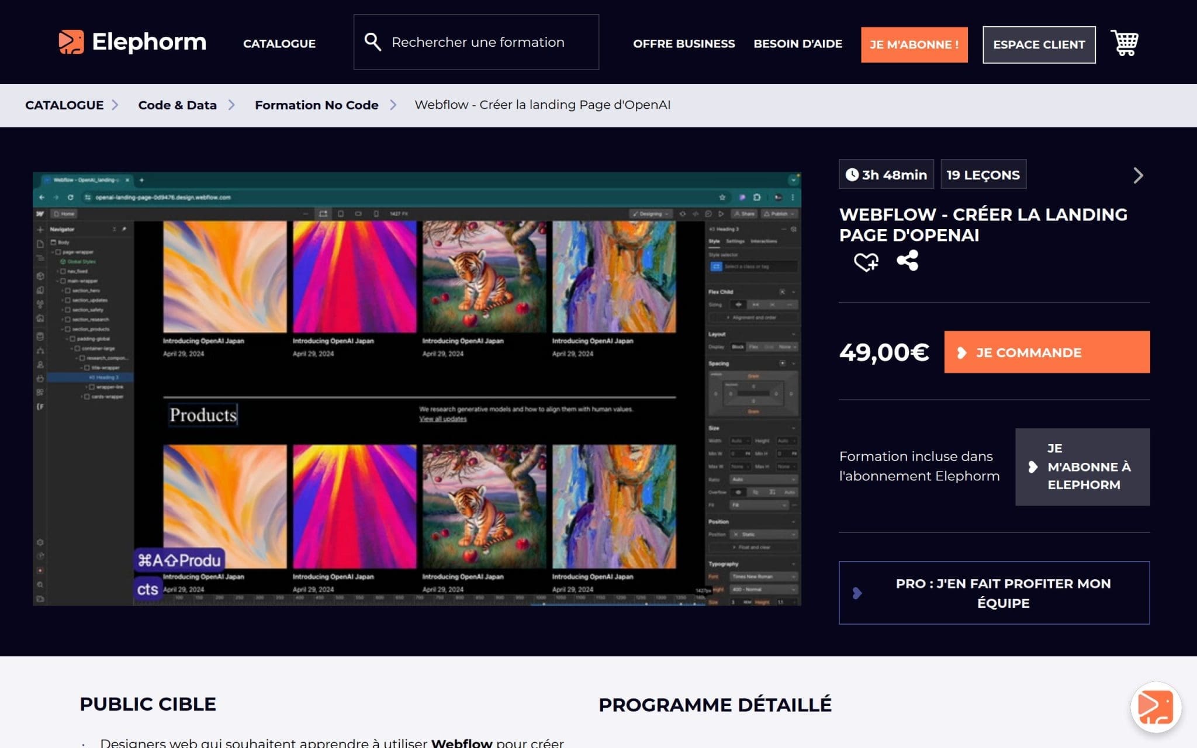Open the OFFRE BUSINESS menu item
The width and height of the screenshot is (1197, 748).
684,44
